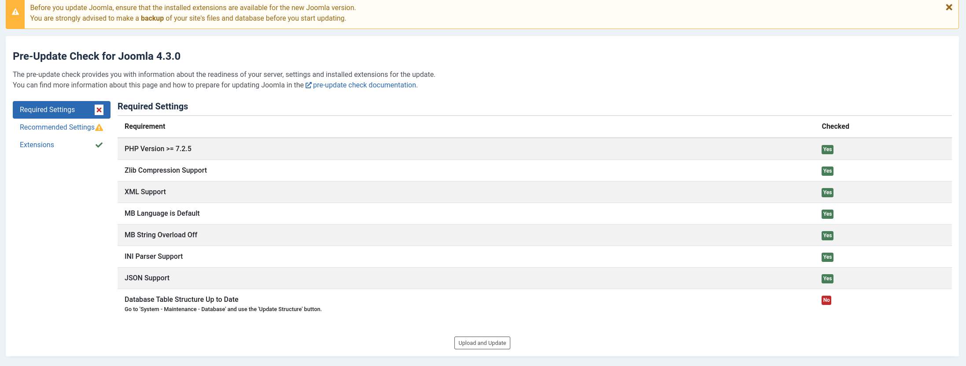
Task: Click Yes badge for Zlib Compression row
Action: (x=827, y=171)
